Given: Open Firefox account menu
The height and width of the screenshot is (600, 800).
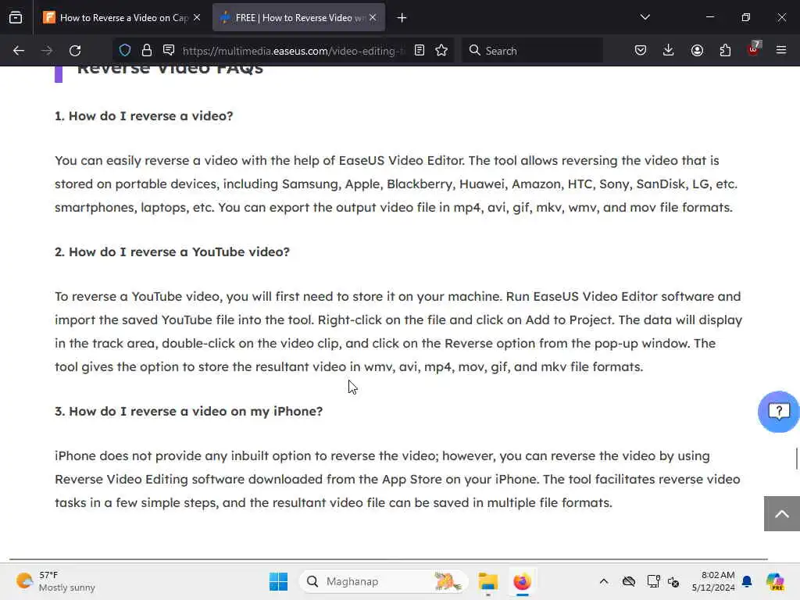Looking at the screenshot, I should point(697,50).
